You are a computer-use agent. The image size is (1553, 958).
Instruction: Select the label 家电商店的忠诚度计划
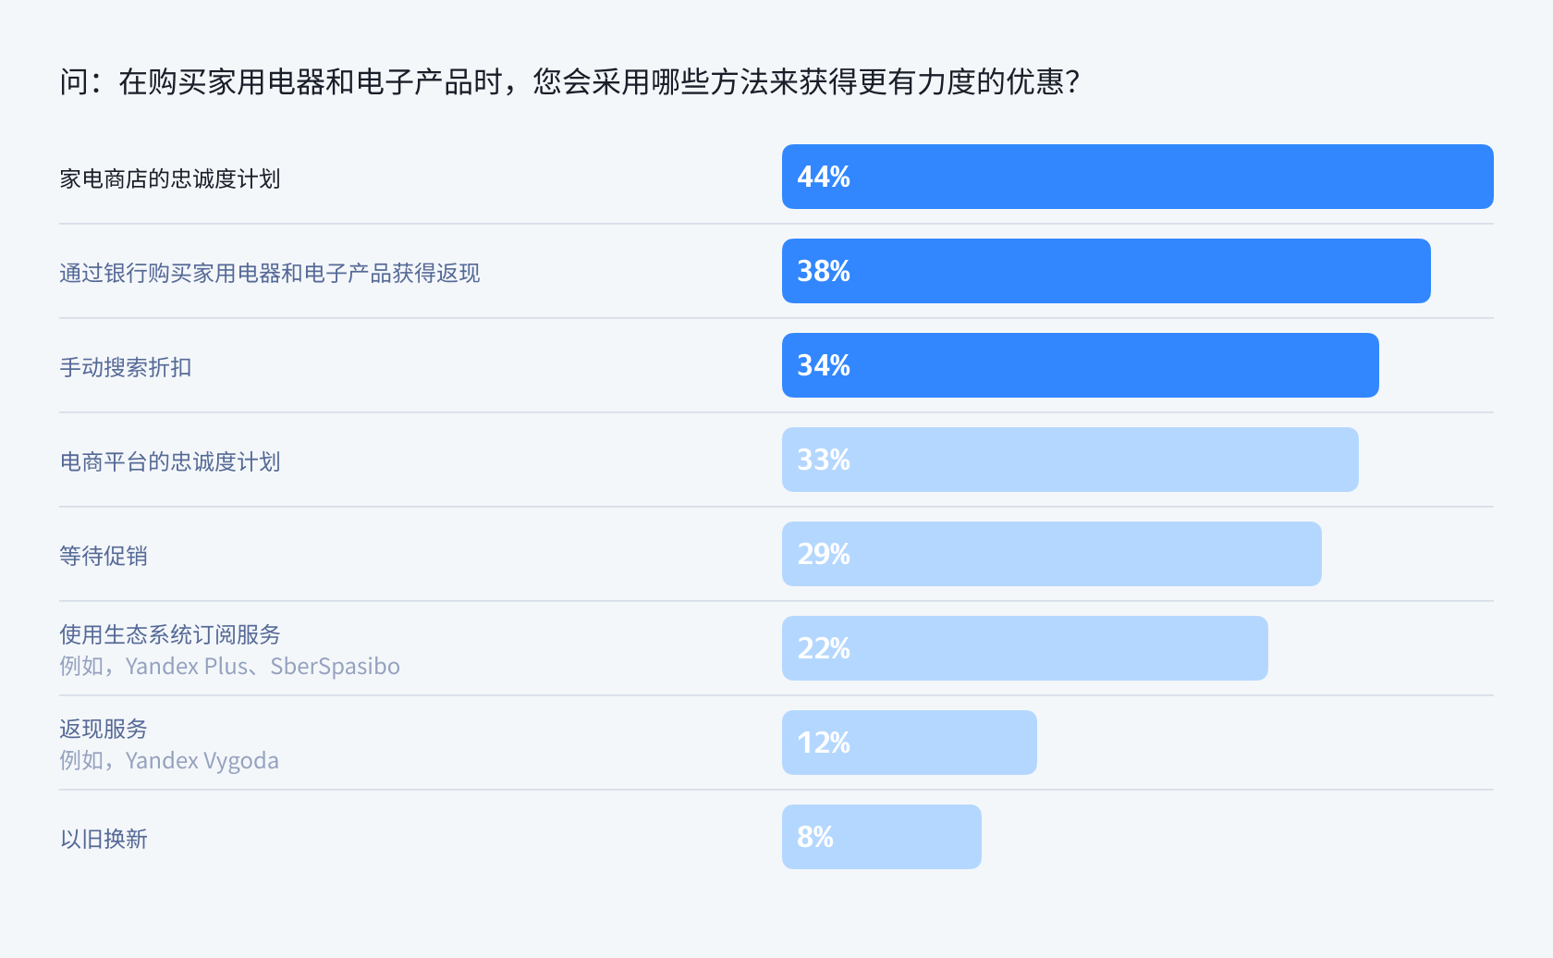pyautogui.click(x=170, y=178)
